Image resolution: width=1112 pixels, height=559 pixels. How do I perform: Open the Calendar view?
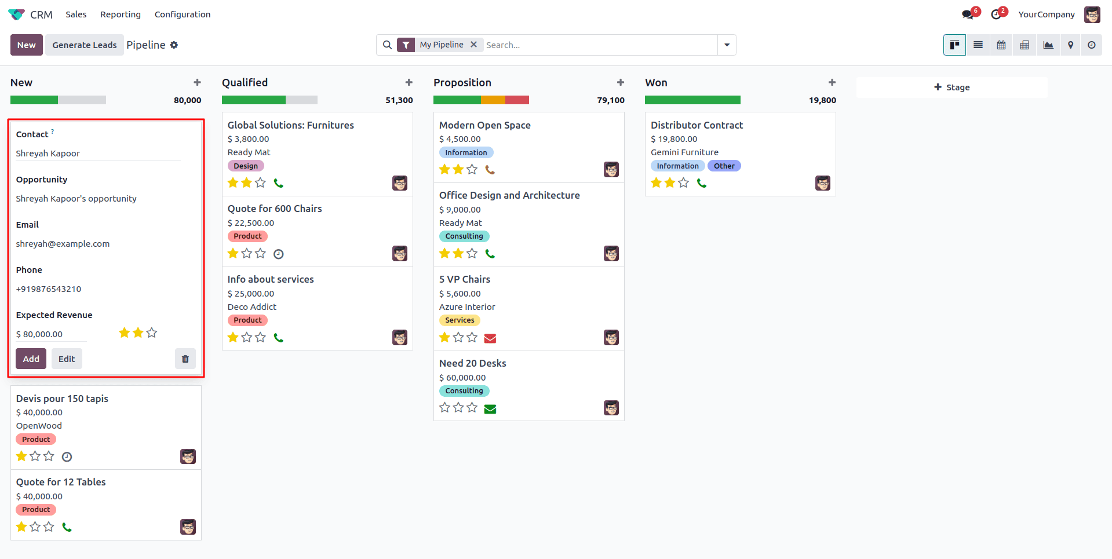coord(1001,45)
